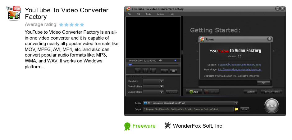Open the snapshot folder icon in player controls
This screenshot has height=140, width=292.
pyautogui.click(x=173, y=71)
